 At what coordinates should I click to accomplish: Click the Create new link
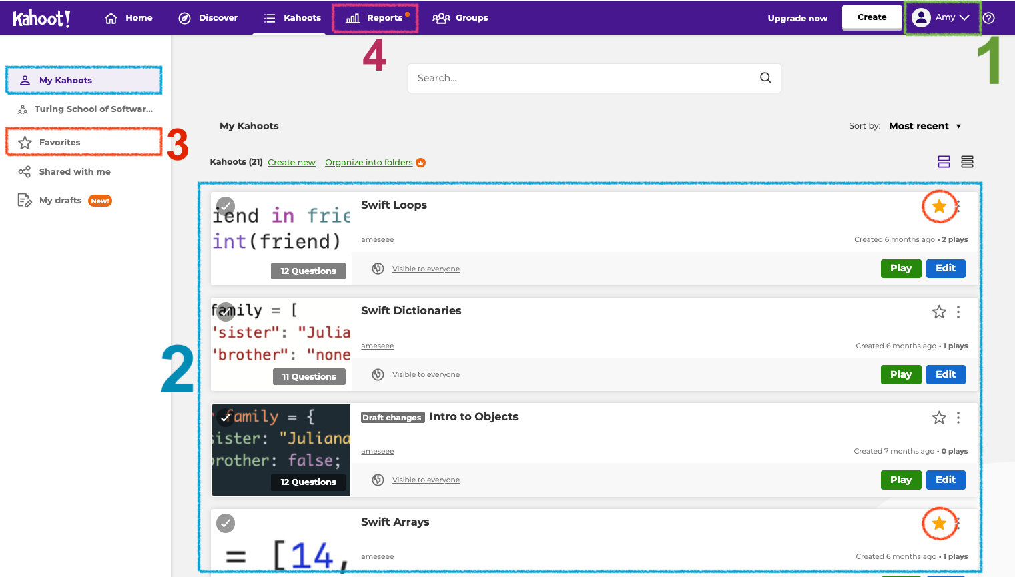click(x=292, y=163)
